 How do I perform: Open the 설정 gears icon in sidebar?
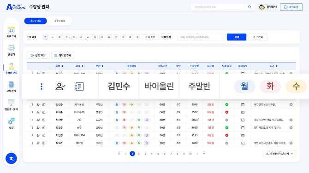pos(11,121)
